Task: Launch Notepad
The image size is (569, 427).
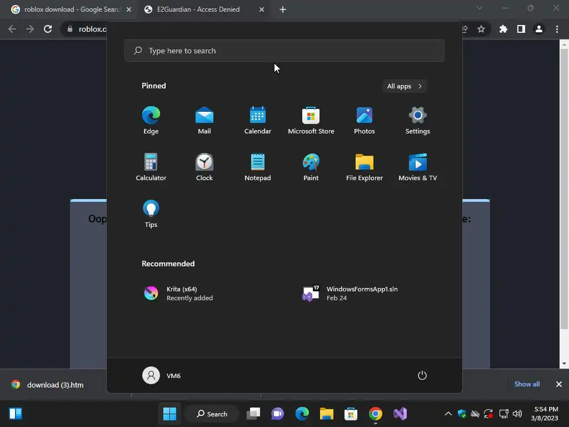Action: (258, 167)
